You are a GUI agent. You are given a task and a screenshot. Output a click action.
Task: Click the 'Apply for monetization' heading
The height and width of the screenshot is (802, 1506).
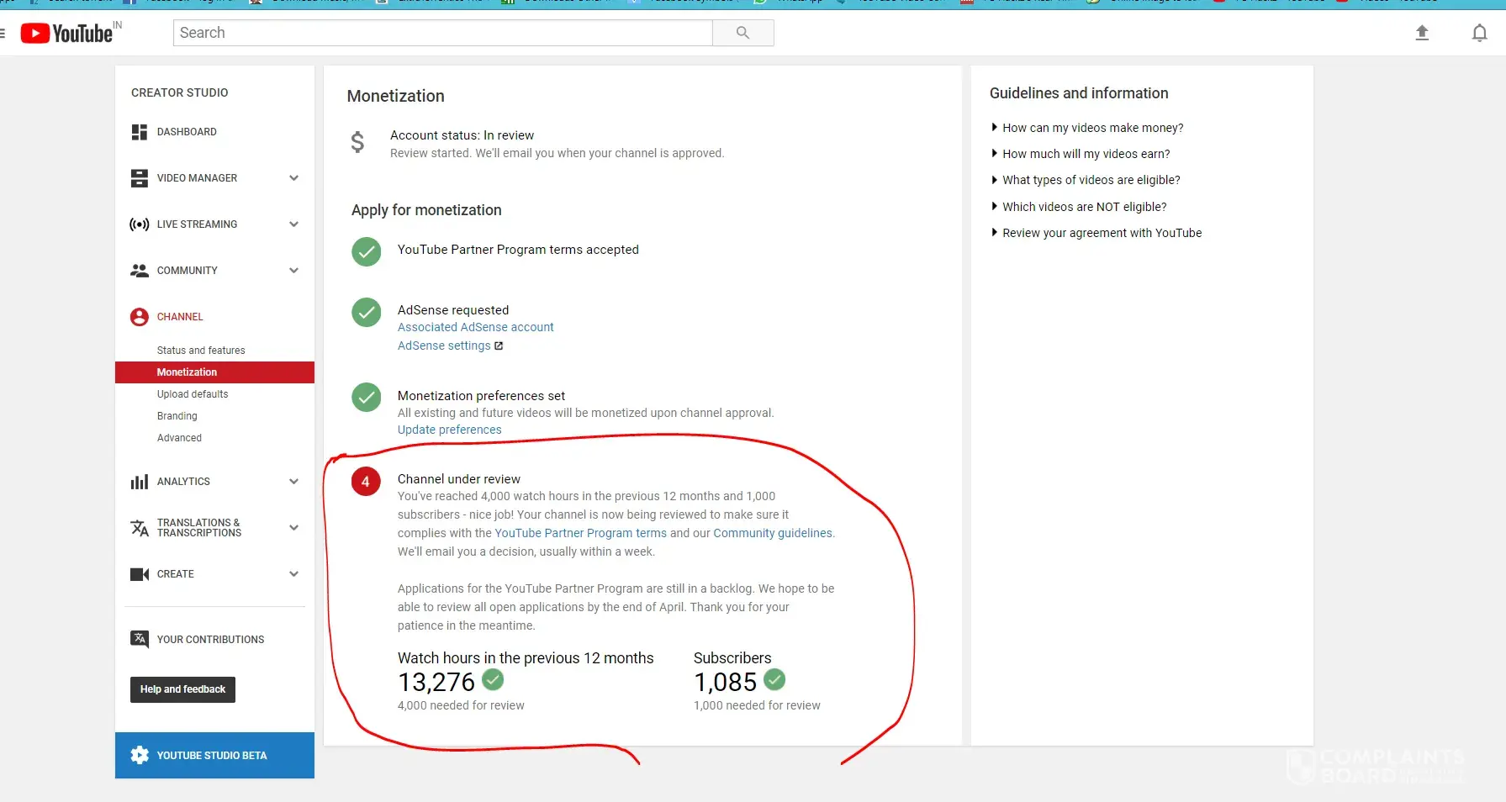click(x=426, y=210)
